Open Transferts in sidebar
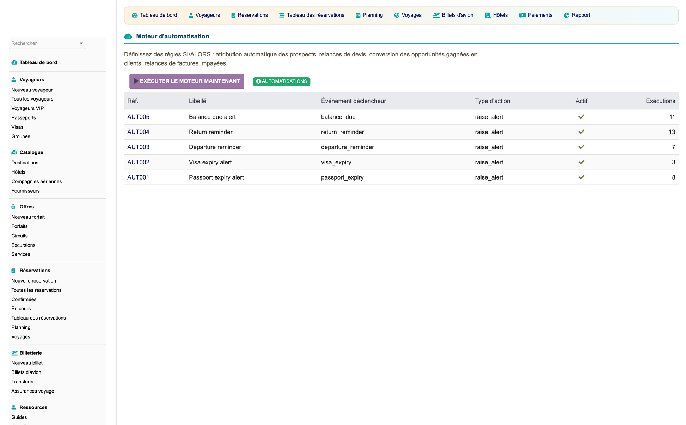The width and height of the screenshot is (686, 425). [x=22, y=382]
